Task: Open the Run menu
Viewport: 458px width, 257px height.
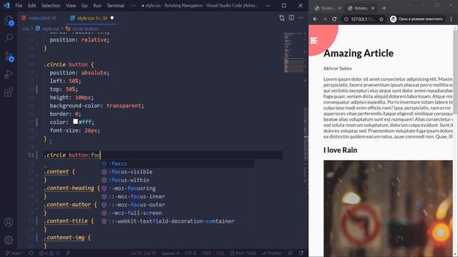Action: pos(97,6)
